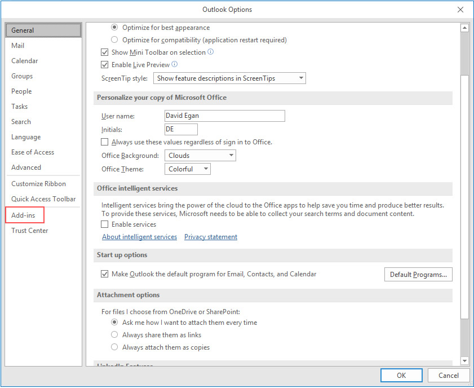Viewport: 474px width, 388px height.
Task: Open the ScreenTip style dropdown
Action: pos(229,78)
